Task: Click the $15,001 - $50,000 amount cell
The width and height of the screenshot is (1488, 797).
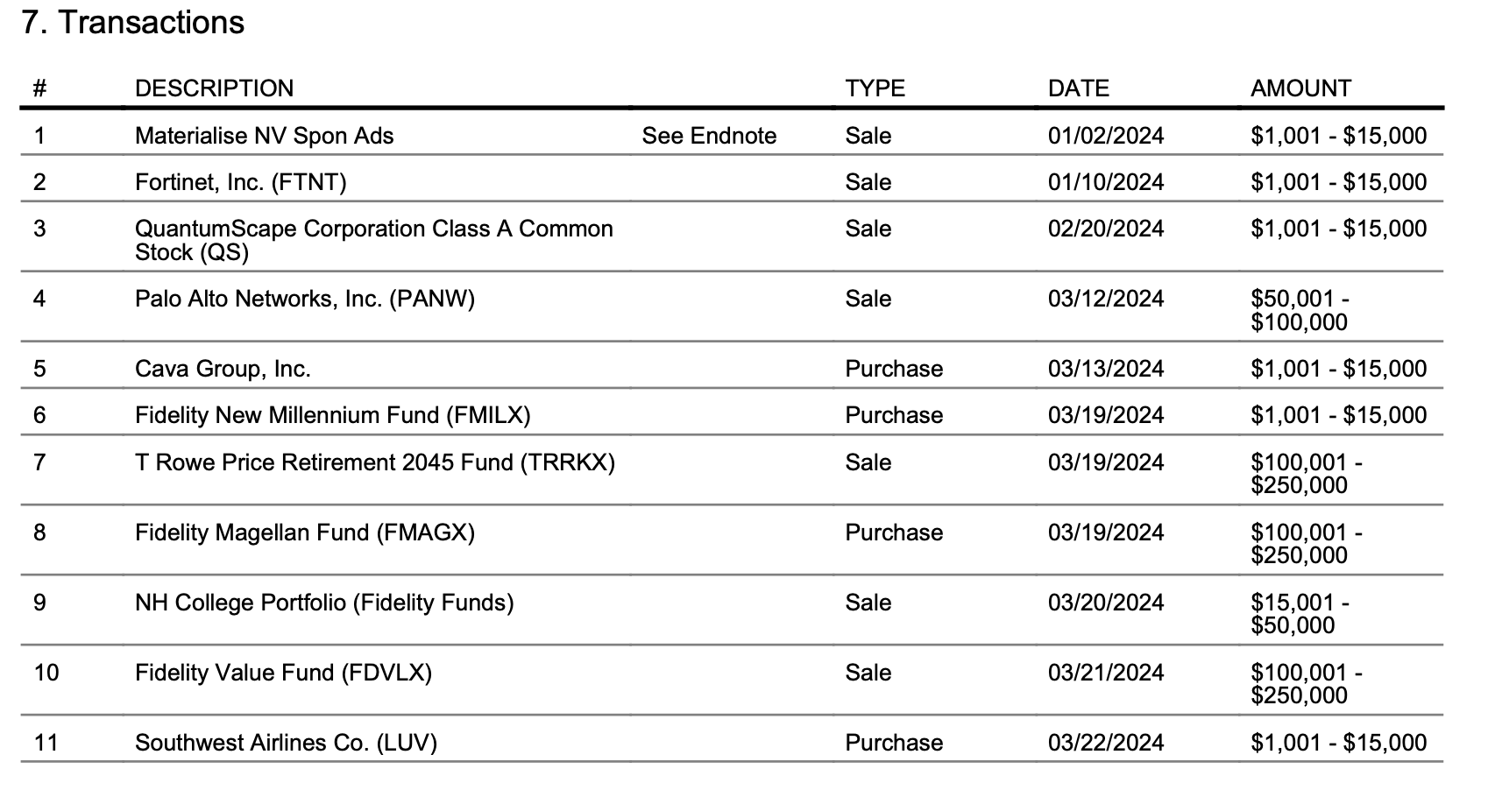Action: pos(1298,613)
